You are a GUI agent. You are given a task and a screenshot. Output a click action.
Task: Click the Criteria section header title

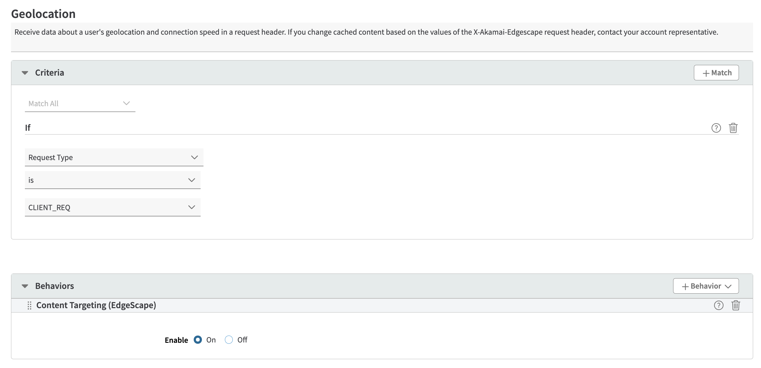pos(49,73)
